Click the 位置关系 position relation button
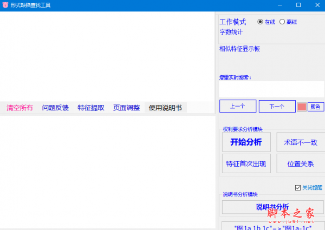Viewport: 325px width, 230px height. pos(301,163)
